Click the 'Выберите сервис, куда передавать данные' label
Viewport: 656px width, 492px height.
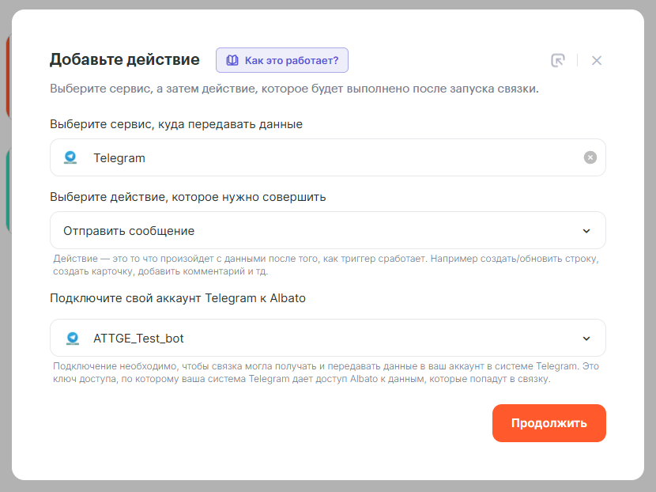pyautogui.click(x=175, y=124)
